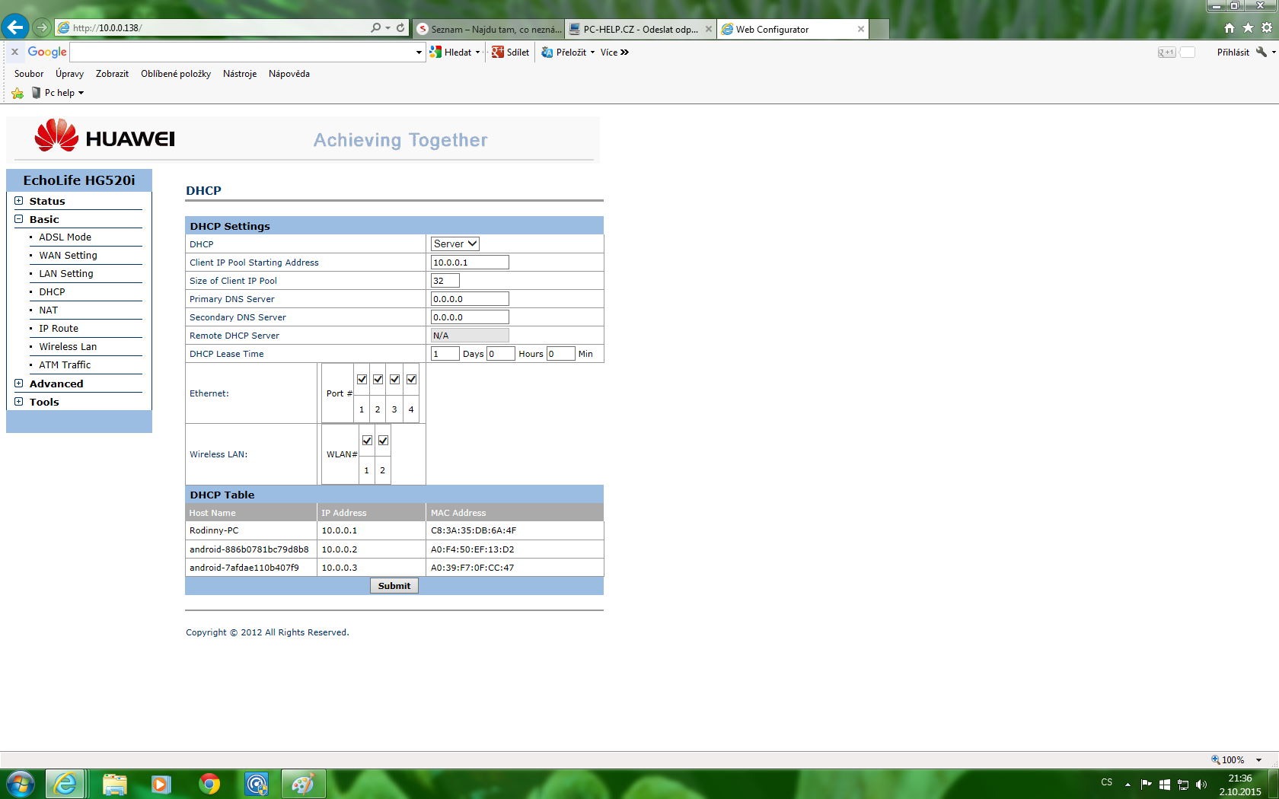Toggle Ethernet Port 1 checkbox
The image size is (1279, 799).
coord(362,379)
